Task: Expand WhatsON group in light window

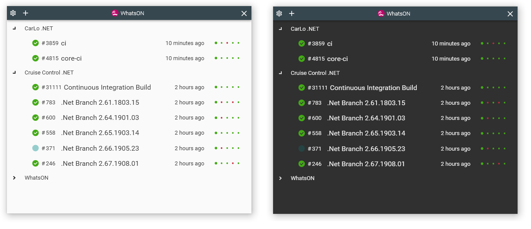Action: coord(14,177)
